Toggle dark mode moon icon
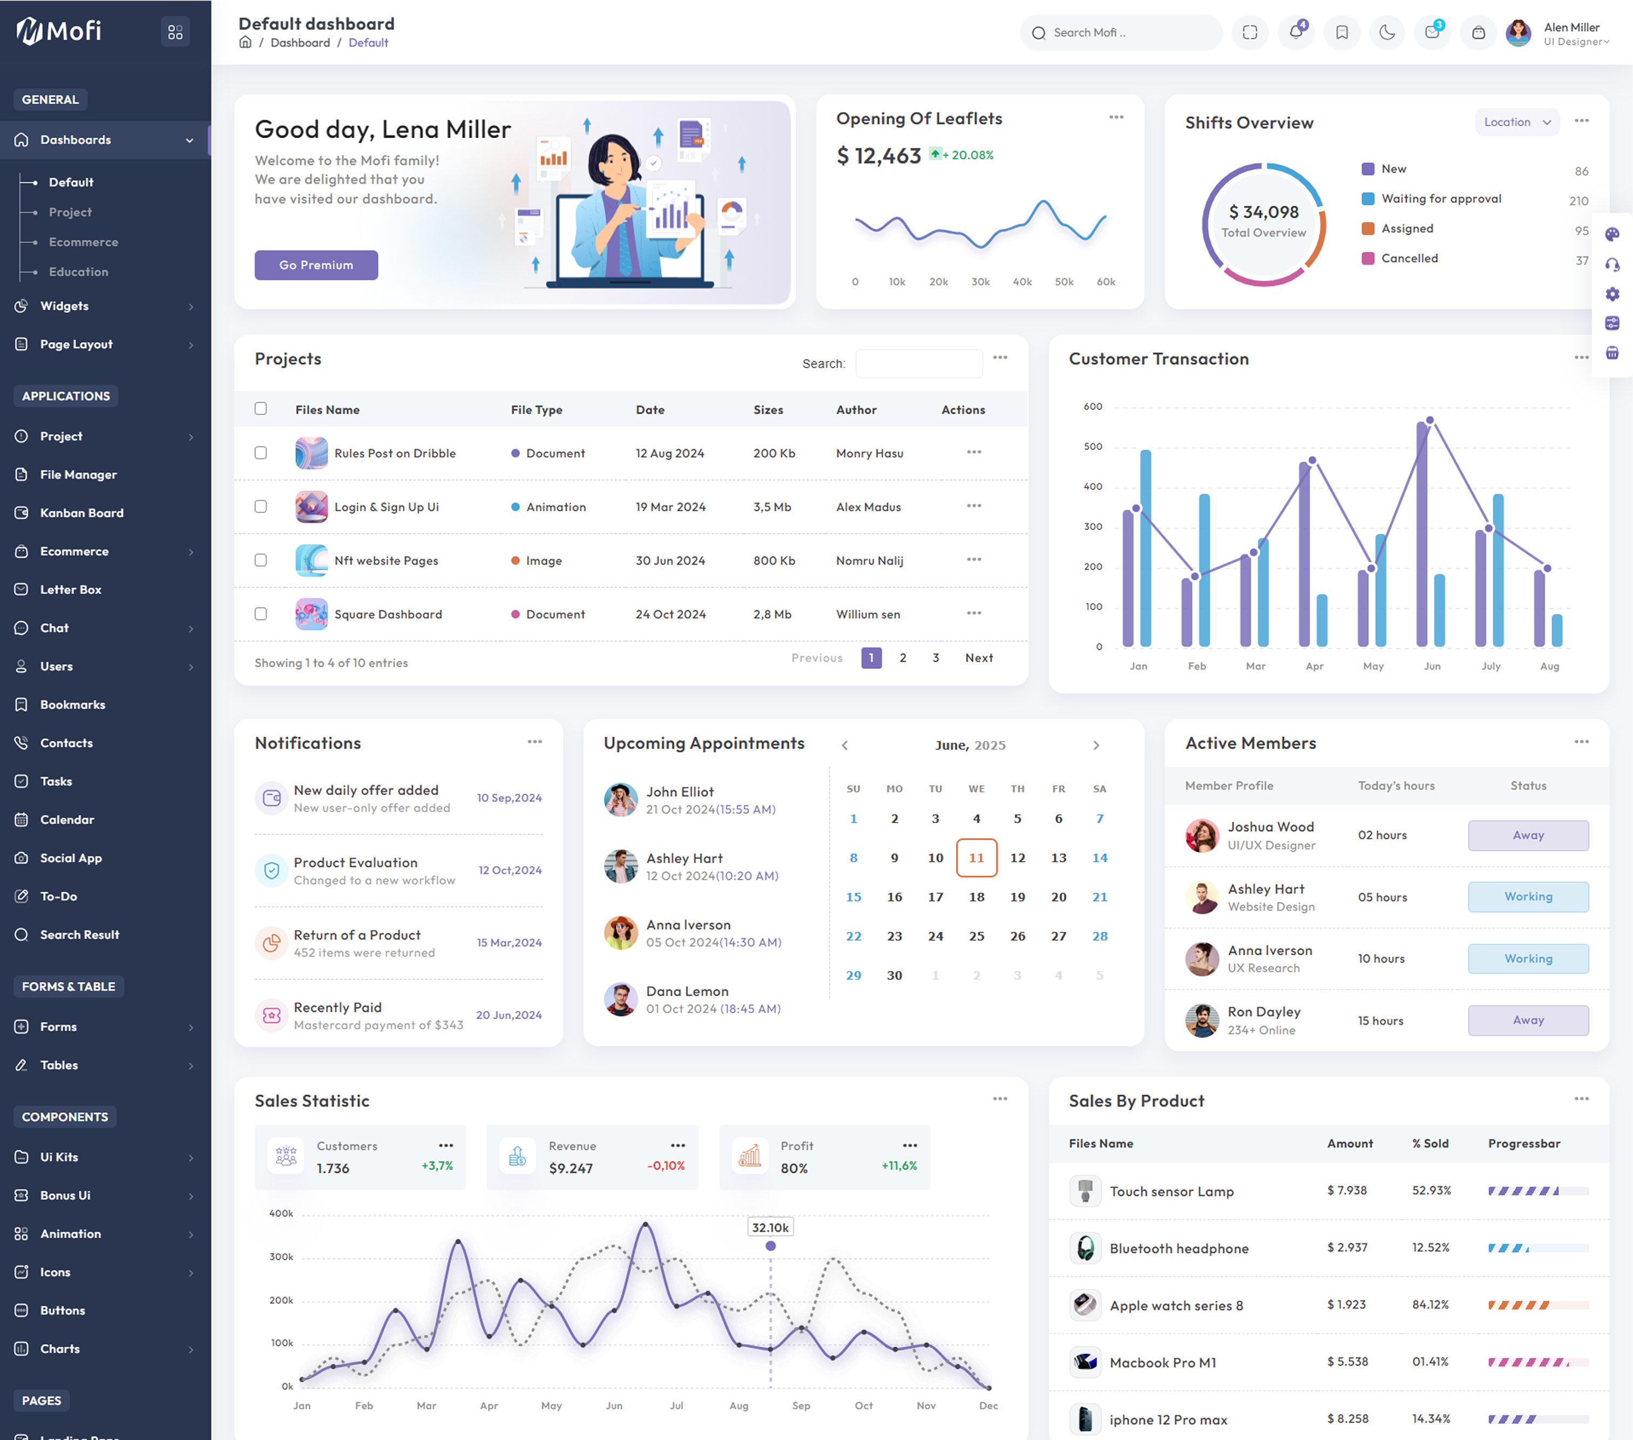 coord(1387,33)
